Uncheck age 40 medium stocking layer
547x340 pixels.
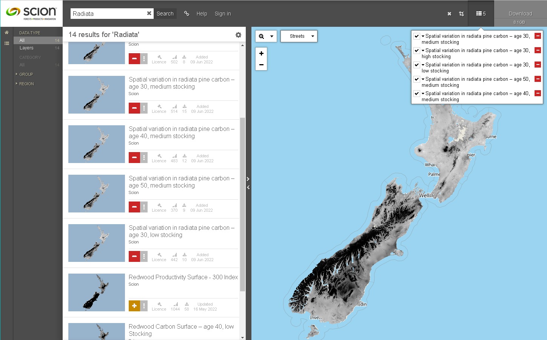click(417, 94)
